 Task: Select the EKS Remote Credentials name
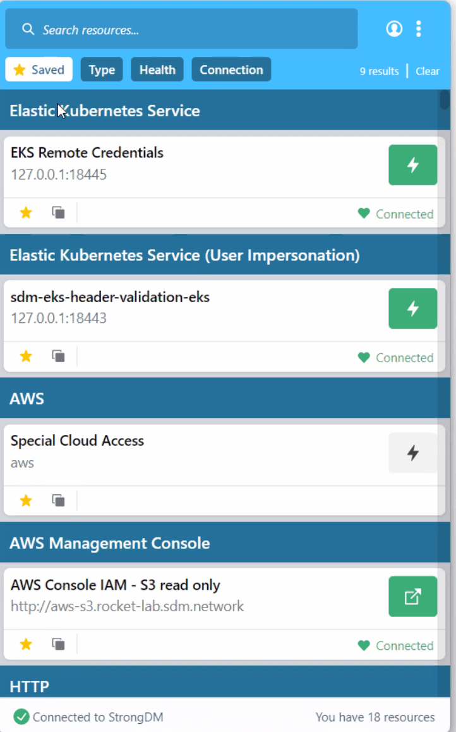click(87, 152)
